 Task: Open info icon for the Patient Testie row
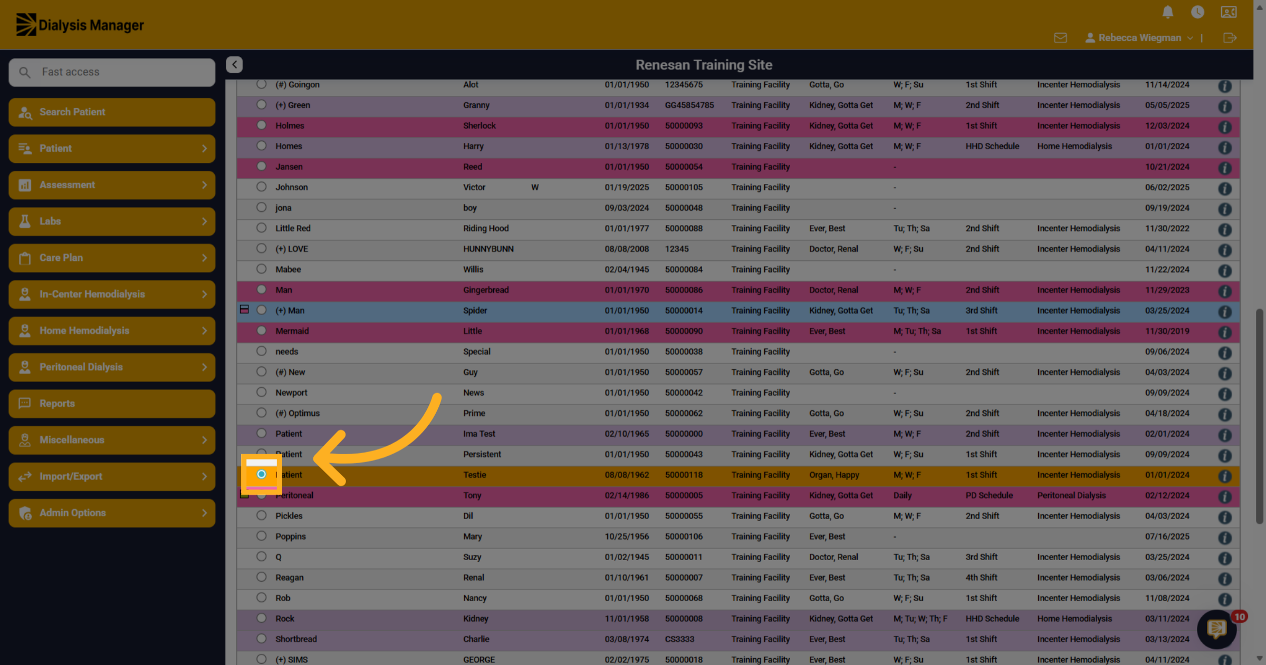click(1225, 476)
